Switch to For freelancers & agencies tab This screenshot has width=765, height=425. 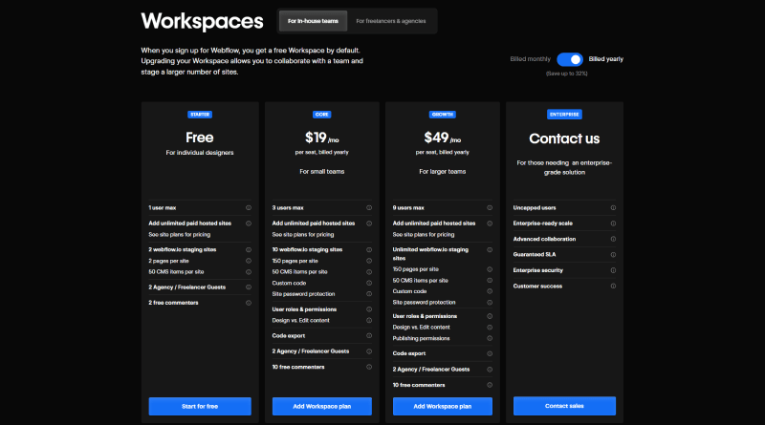391,21
